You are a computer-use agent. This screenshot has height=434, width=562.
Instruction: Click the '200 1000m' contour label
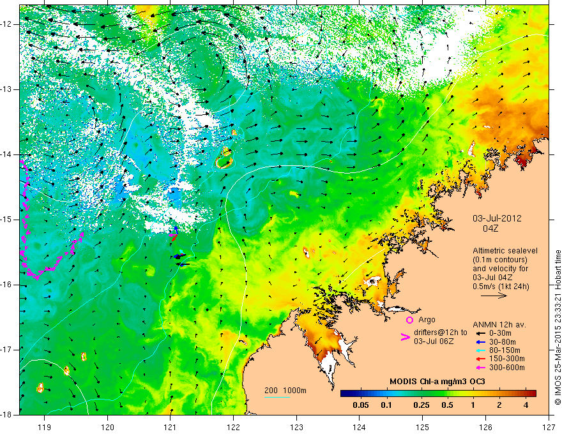point(285,391)
